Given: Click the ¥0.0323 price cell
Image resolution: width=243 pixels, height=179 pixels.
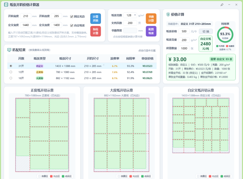Looking at the screenshot, I should pos(147,66).
